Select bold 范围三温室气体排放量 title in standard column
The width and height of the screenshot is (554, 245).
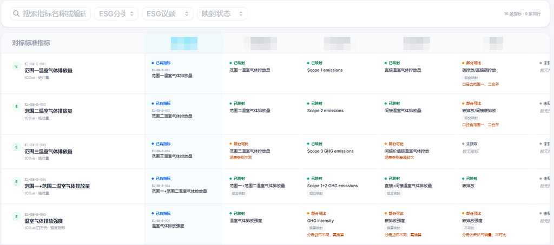pyautogui.click(x=48, y=152)
